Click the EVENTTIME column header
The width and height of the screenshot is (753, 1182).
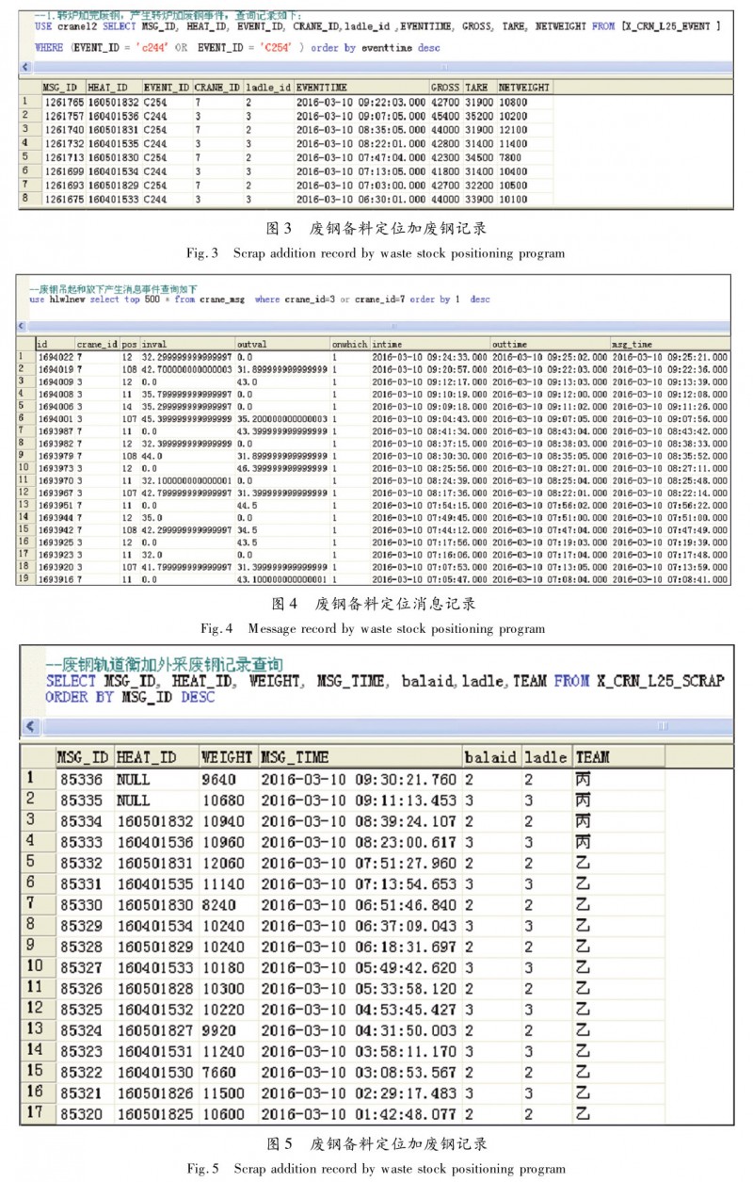[x=323, y=87]
